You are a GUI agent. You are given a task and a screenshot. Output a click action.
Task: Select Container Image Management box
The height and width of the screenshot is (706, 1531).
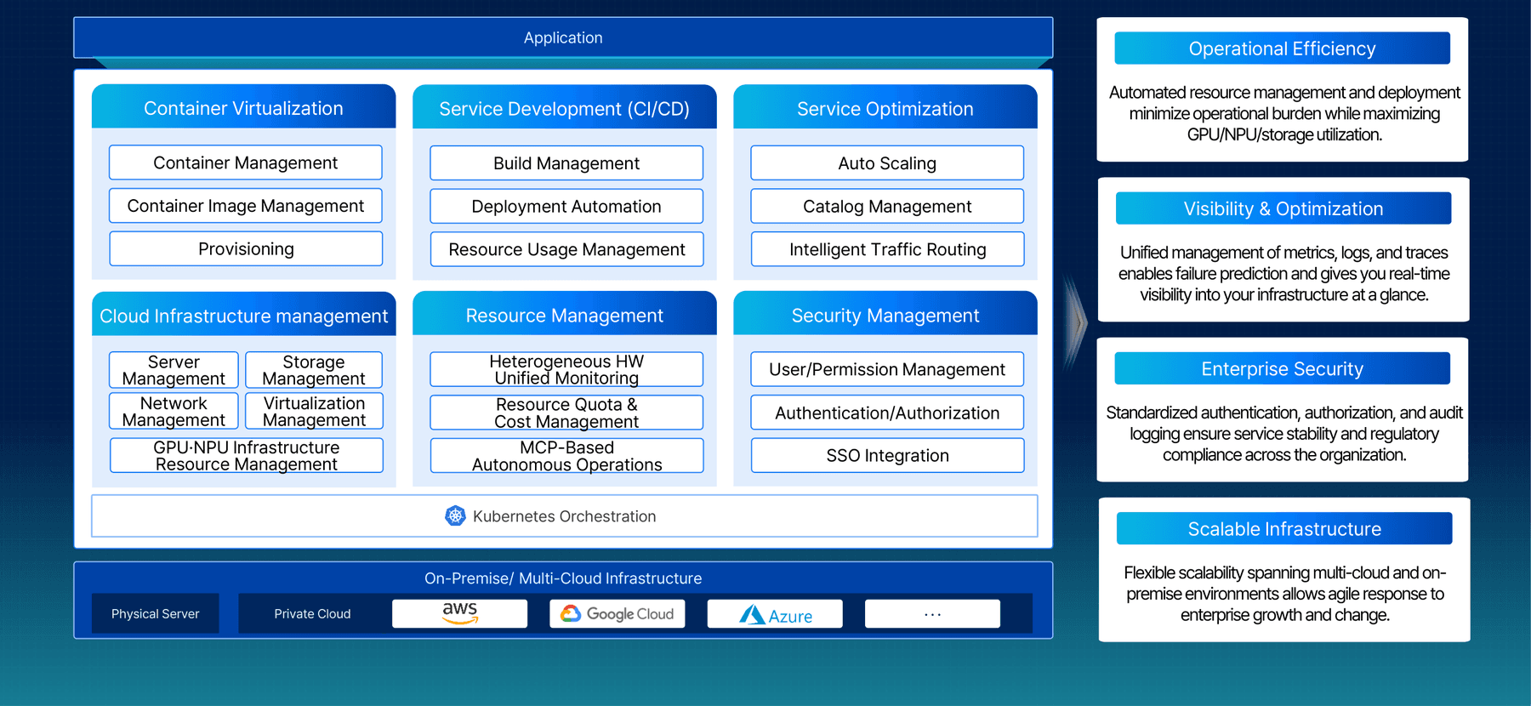[246, 206]
